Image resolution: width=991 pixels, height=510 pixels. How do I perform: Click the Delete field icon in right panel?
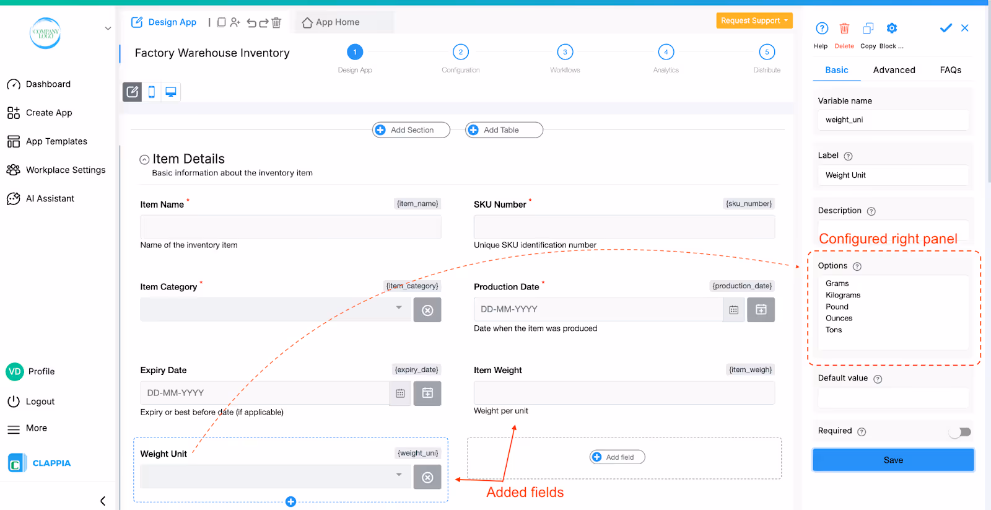[x=844, y=29]
